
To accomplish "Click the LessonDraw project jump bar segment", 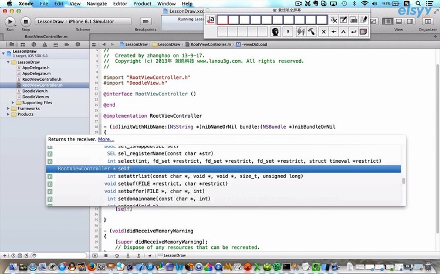I will pos(134,44).
